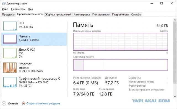Maximize the Task Manager window
This screenshot has width=177, height=109.
(162, 3)
